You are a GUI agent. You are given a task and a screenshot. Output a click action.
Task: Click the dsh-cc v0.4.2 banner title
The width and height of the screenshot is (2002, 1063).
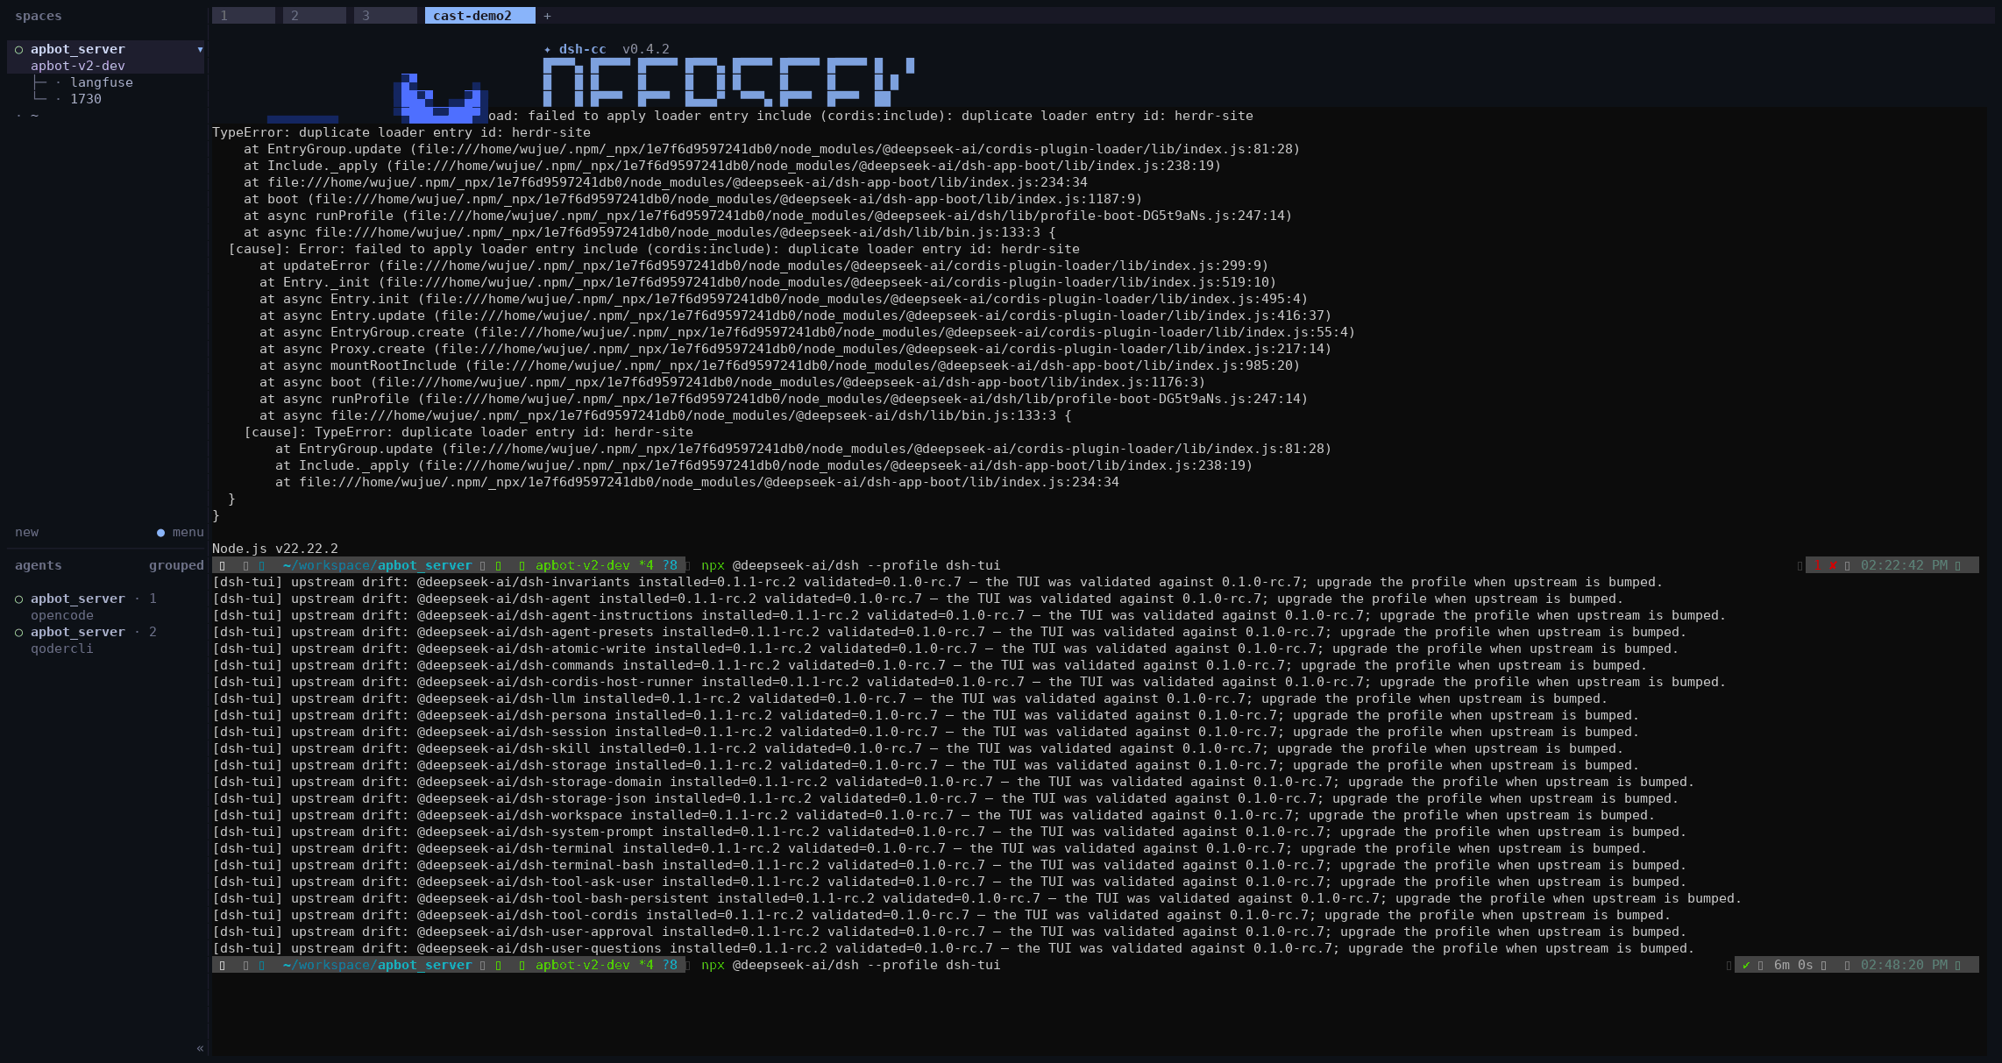[607, 49]
